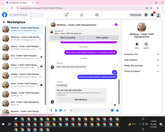This screenshot has height=132, width=165.
Task: Open the notifications bell in header
Action: pyautogui.click(x=152, y=15)
